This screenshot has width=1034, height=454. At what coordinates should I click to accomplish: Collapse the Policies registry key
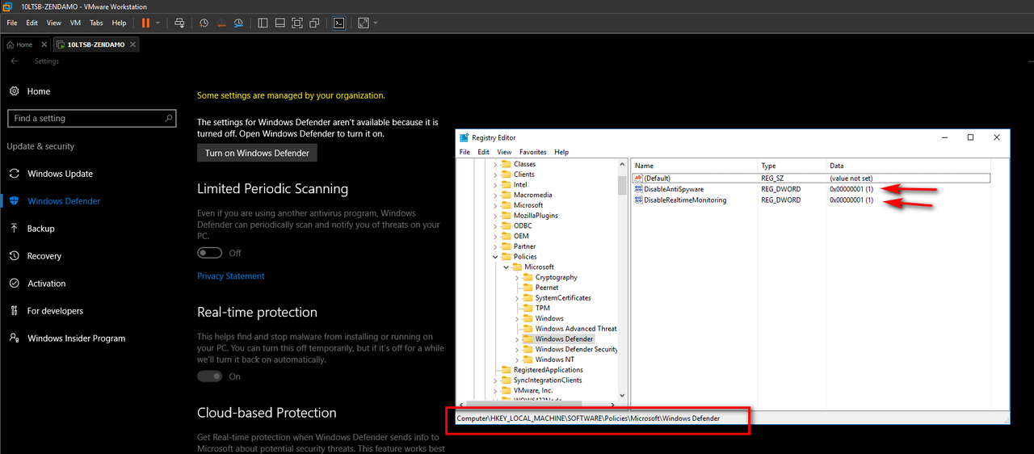[x=495, y=257]
